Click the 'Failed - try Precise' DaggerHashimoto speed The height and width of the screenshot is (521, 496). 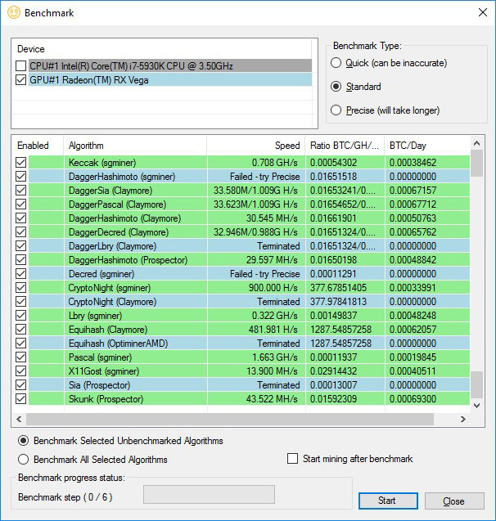point(264,176)
